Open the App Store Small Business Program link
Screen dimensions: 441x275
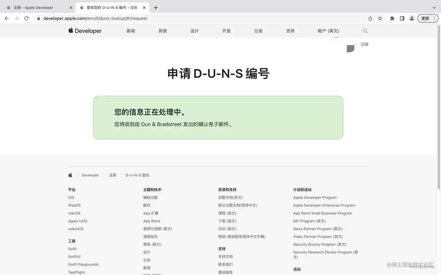point(323,213)
